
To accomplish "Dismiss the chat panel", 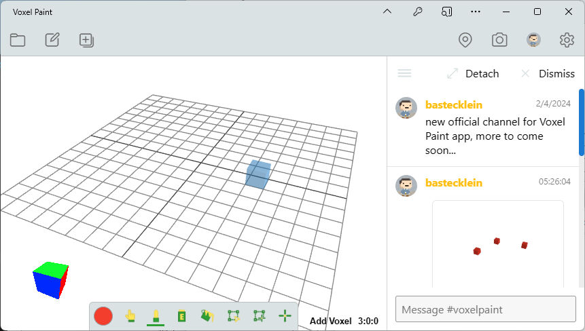I will tap(548, 74).
